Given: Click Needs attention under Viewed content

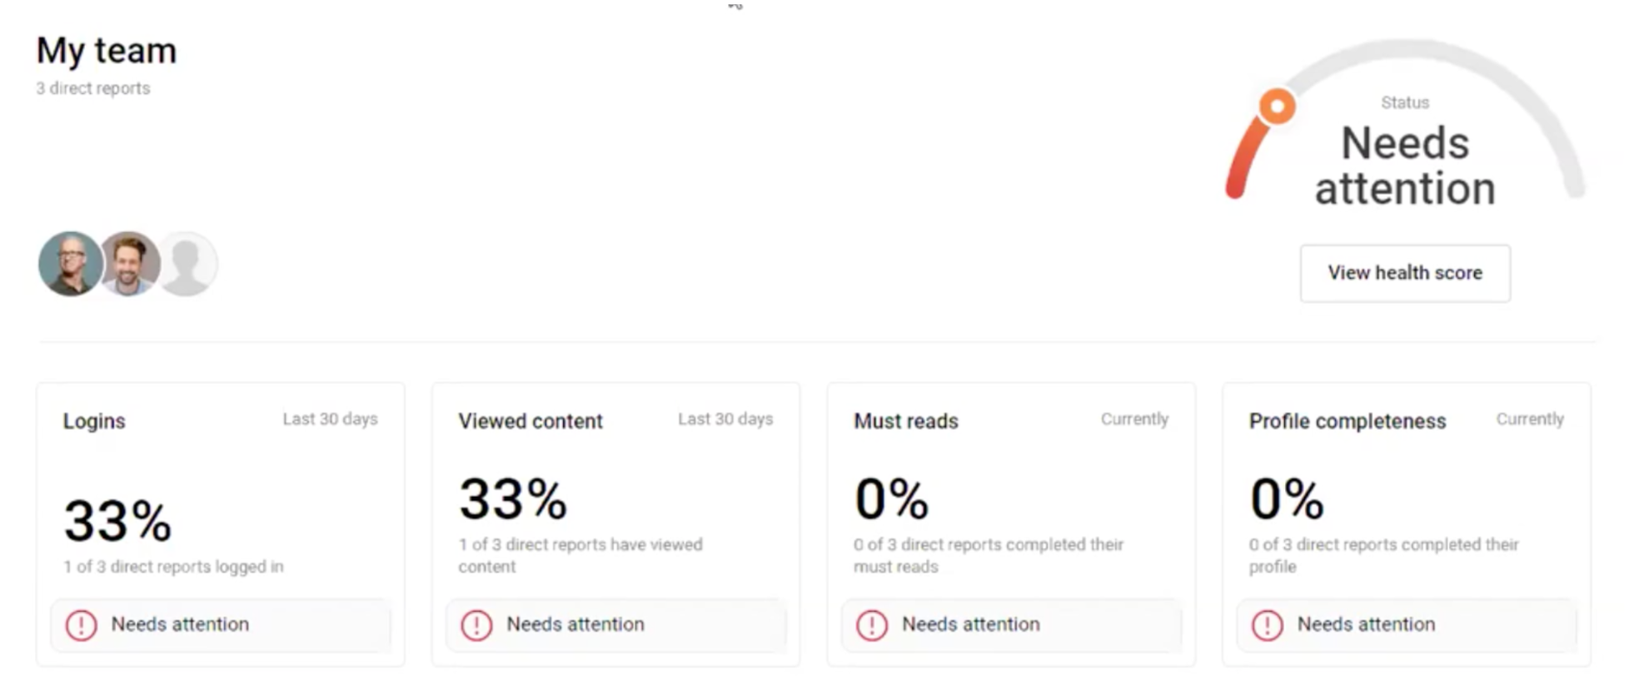Looking at the screenshot, I should (x=575, y=624).
